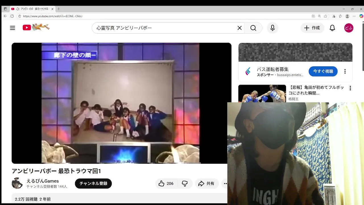364x205 pixels.
Task: Like the video with thumbs up
Action: 162,183
